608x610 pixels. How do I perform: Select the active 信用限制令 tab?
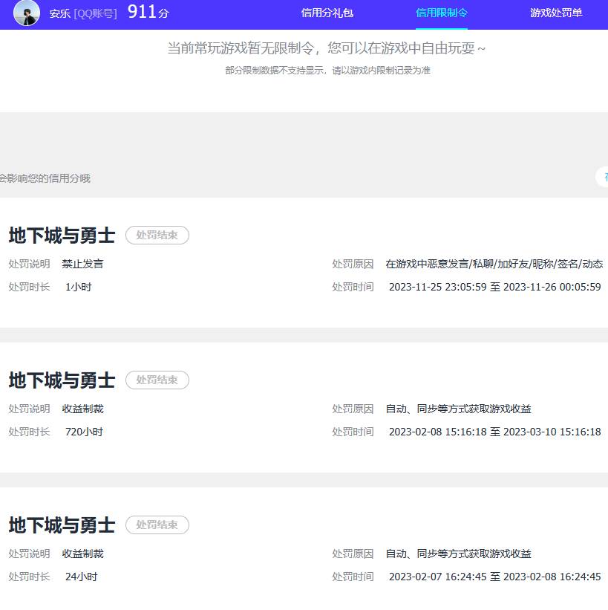(441, 13)
